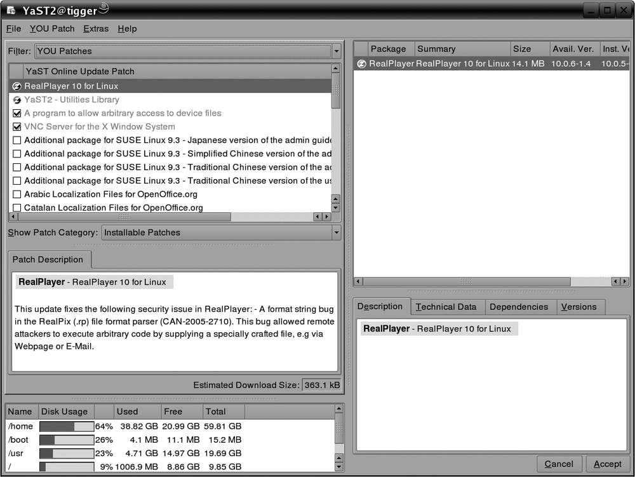The image size is (635, 477).
Task: Uncheck VNC Server for the X Window System
Action: [x=17, y=126]
